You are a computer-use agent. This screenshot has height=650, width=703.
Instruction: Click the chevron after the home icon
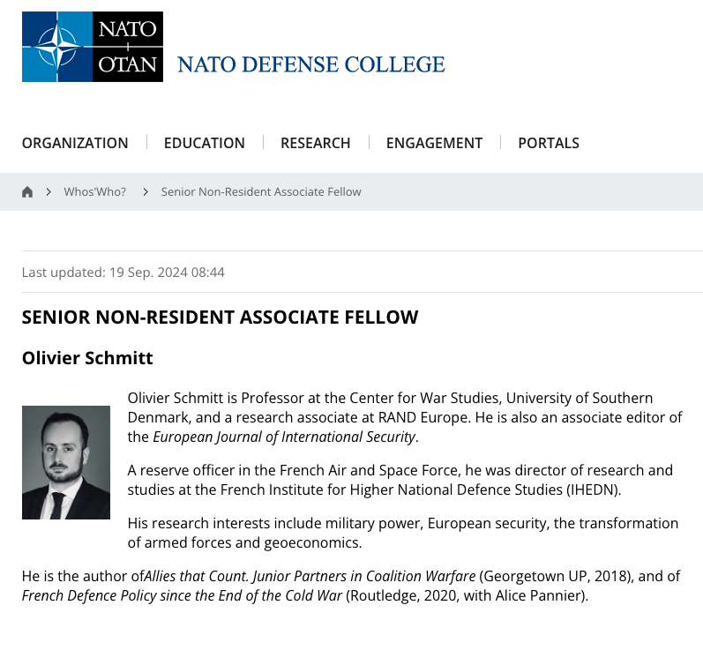pyautogui.click(x=49, y=192)
